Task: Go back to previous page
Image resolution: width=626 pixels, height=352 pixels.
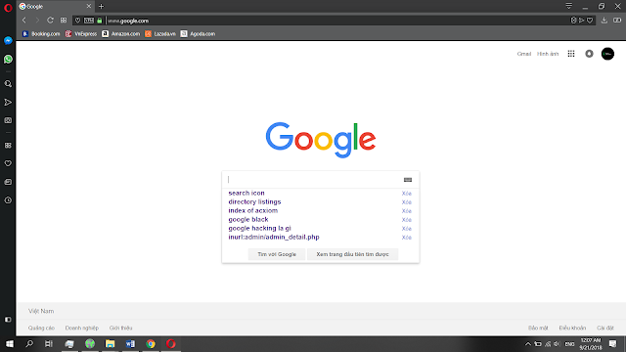Action: (24, 21)
